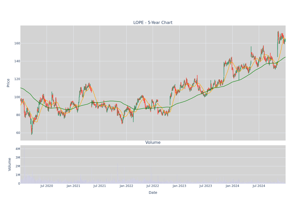
Task: Click the 'Jul 2020' date tick label
Action: point(47,186)
